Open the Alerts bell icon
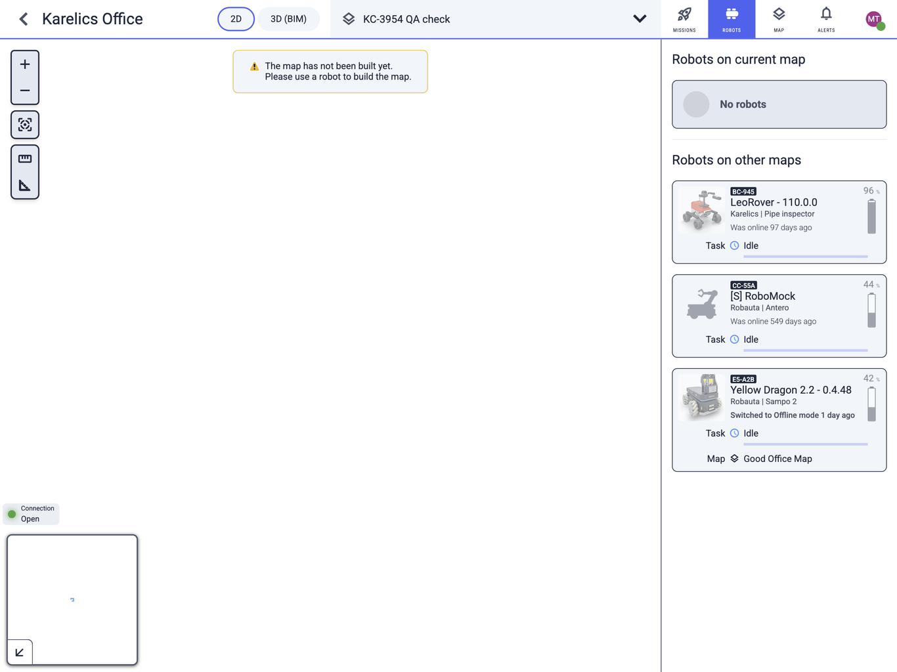Screen dimensions: 897x672 pyautogui.click(x=826, y=19)
